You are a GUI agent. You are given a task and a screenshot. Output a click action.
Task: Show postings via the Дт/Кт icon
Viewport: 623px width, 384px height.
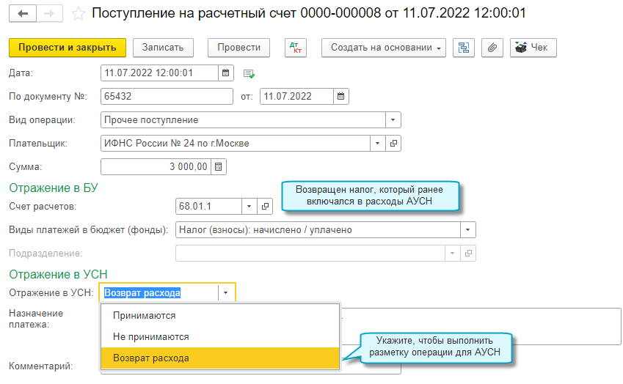point(296,48)
